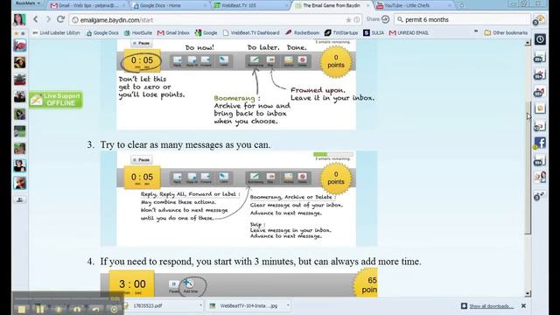This screenshot has height=315, width=560.
Task: Open the WebBeat.TV Dashboard bookmark
Action: 251,33
